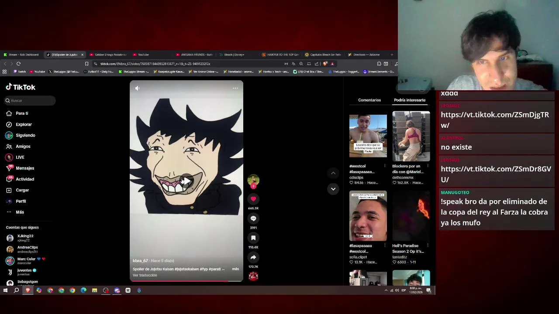Open Futbol11 bookmark
This screenshot has height=314, width=559.
[98, 72]
